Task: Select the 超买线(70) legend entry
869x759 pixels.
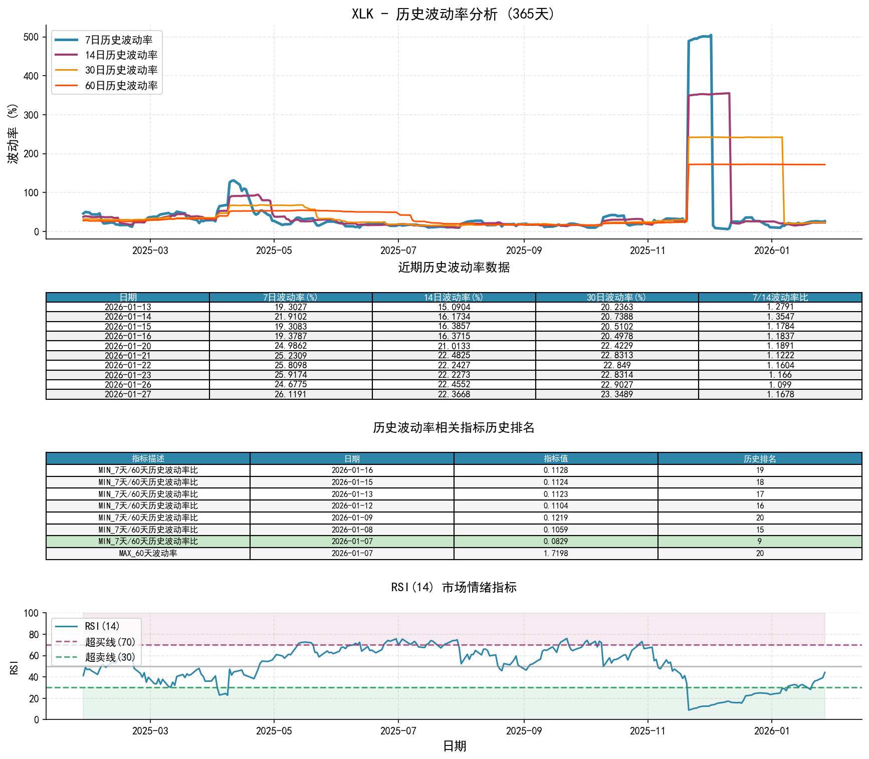Action: point(110,642)
